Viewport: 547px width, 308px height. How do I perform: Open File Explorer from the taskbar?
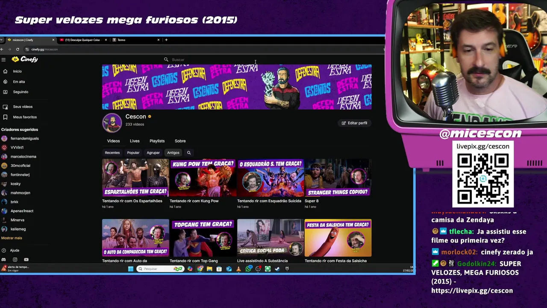[x=209, y=269]
